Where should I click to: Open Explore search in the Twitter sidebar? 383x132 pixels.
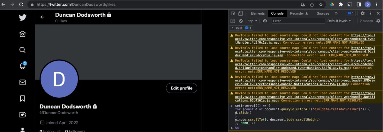(x=22, y=50)
